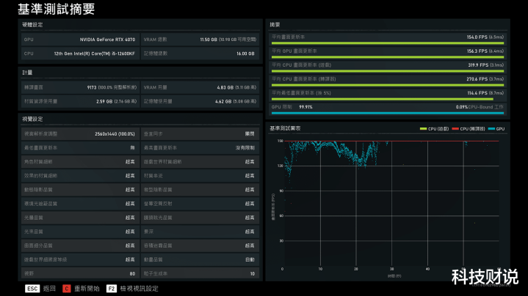Select the 動畫品質 setting row
This screenshot has width=528, height=296.
pos(200,259)
